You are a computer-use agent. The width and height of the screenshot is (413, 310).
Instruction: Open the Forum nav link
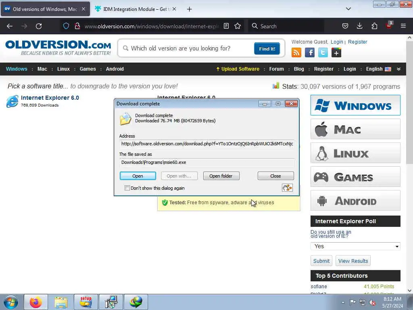(x=276, y=69)
